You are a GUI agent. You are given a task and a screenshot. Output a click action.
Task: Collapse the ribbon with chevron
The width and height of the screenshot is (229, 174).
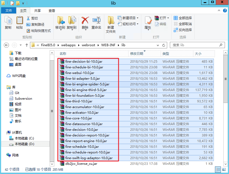[x=219, y=11]
